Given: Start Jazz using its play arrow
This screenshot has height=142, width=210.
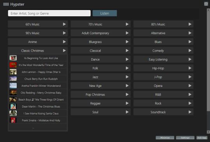Looking at the screenshot, I should click(x=127, y=77).
